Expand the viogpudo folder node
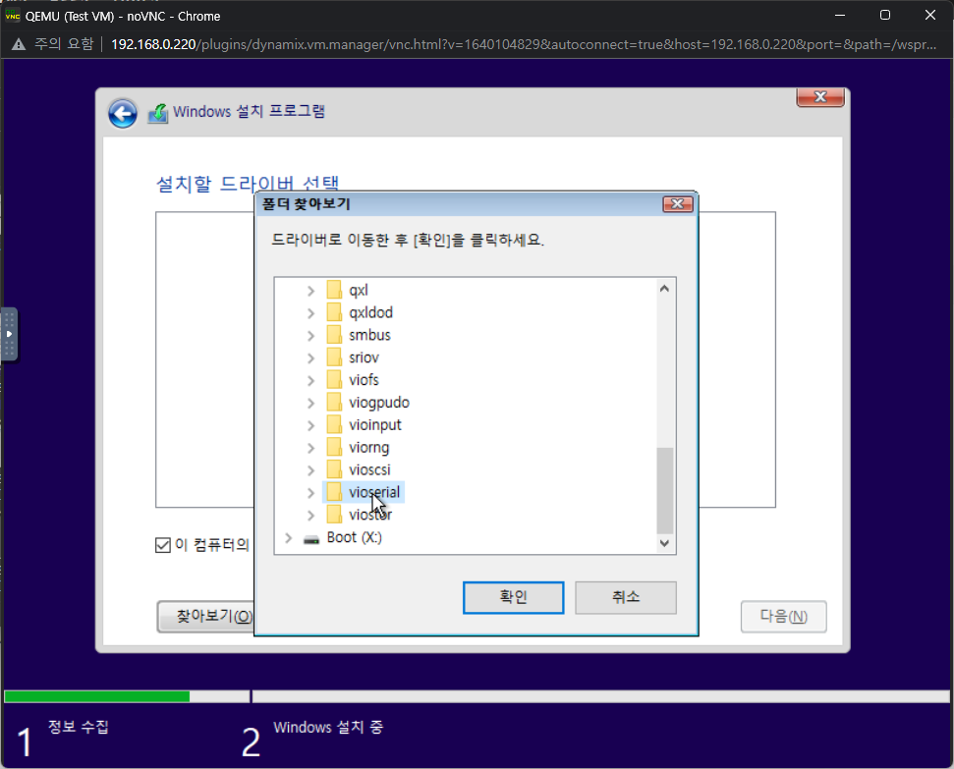Image resolution: width=954 pixels, height=769 pixels. click(310, 404)
